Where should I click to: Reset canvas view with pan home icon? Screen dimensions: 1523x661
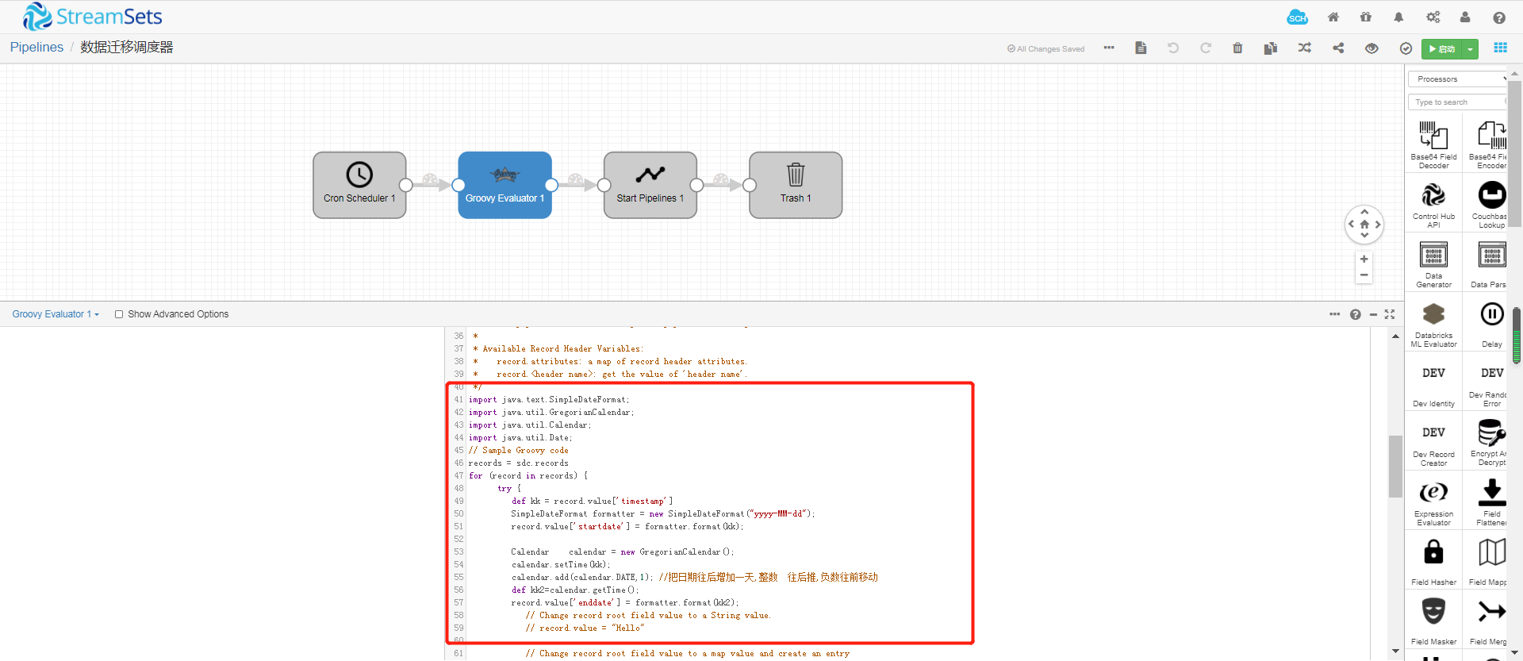[x=1364, y=225]
